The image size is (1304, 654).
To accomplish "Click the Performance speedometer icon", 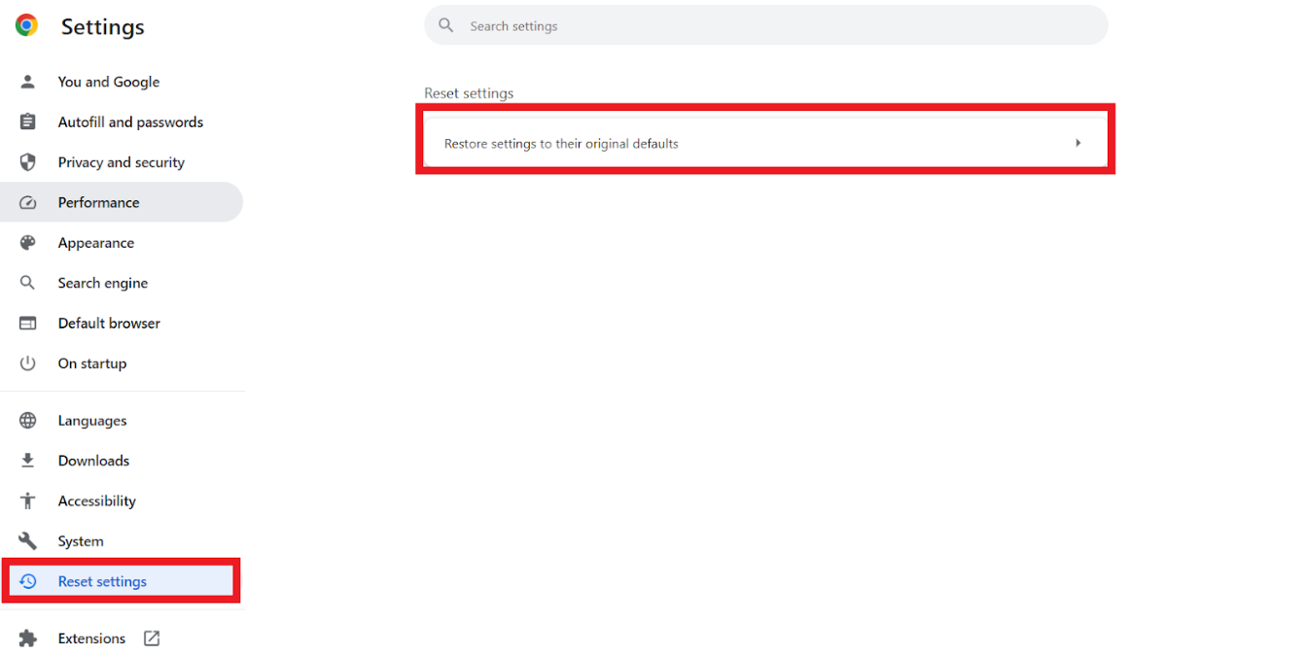I will [27, 202].
